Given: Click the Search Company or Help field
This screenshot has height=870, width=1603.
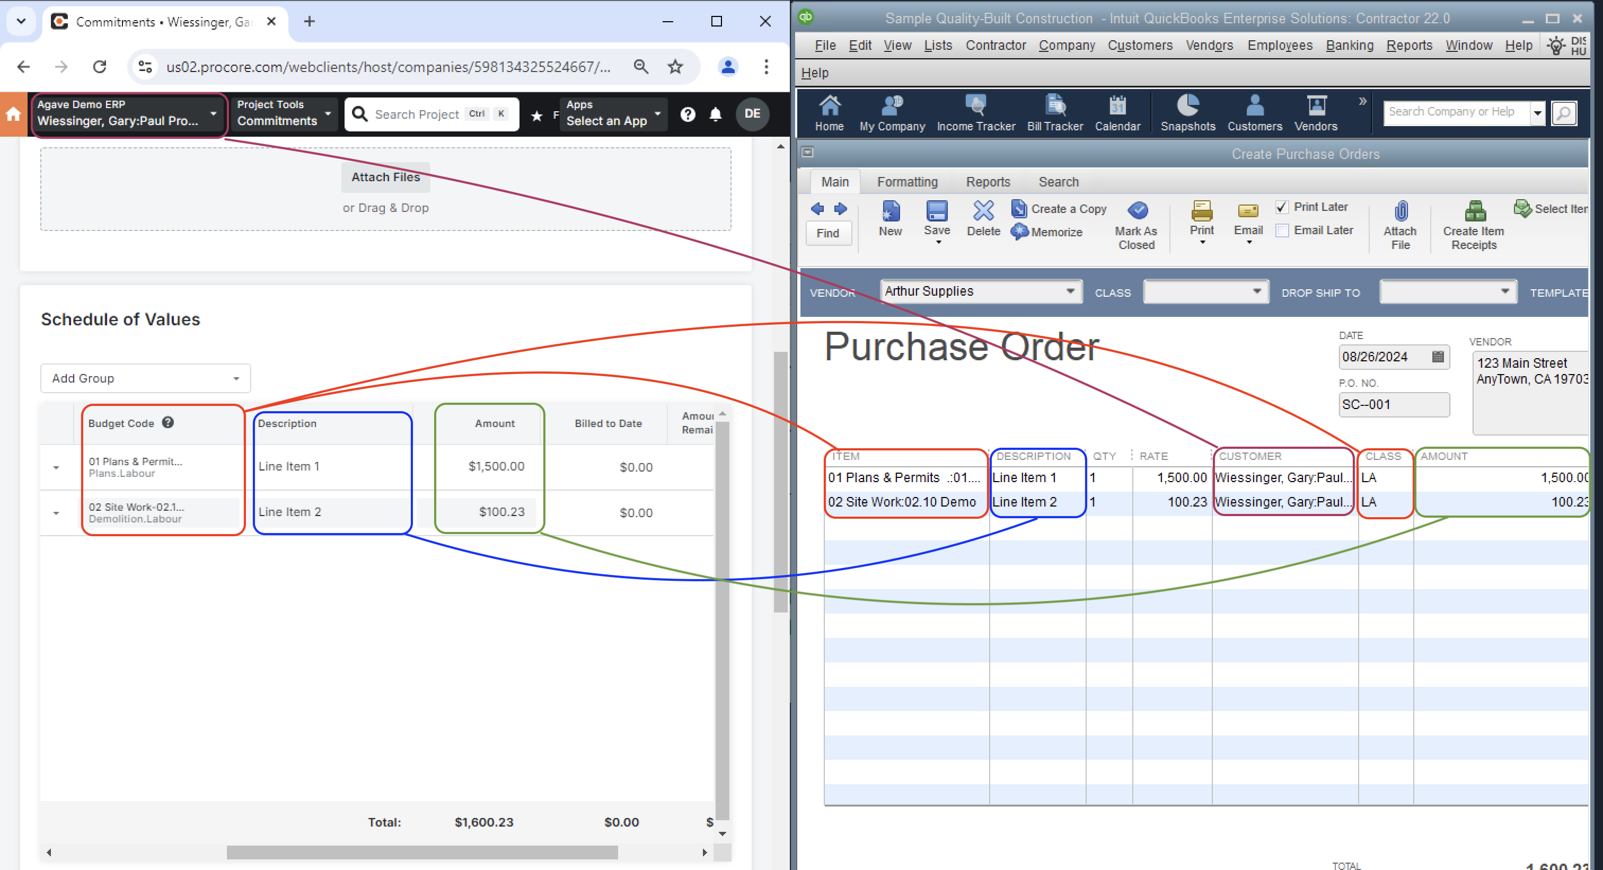Looking at the screenshot, I should (x=1456, y=112).
